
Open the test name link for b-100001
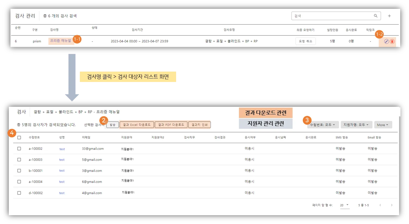(x=62, y=171)
